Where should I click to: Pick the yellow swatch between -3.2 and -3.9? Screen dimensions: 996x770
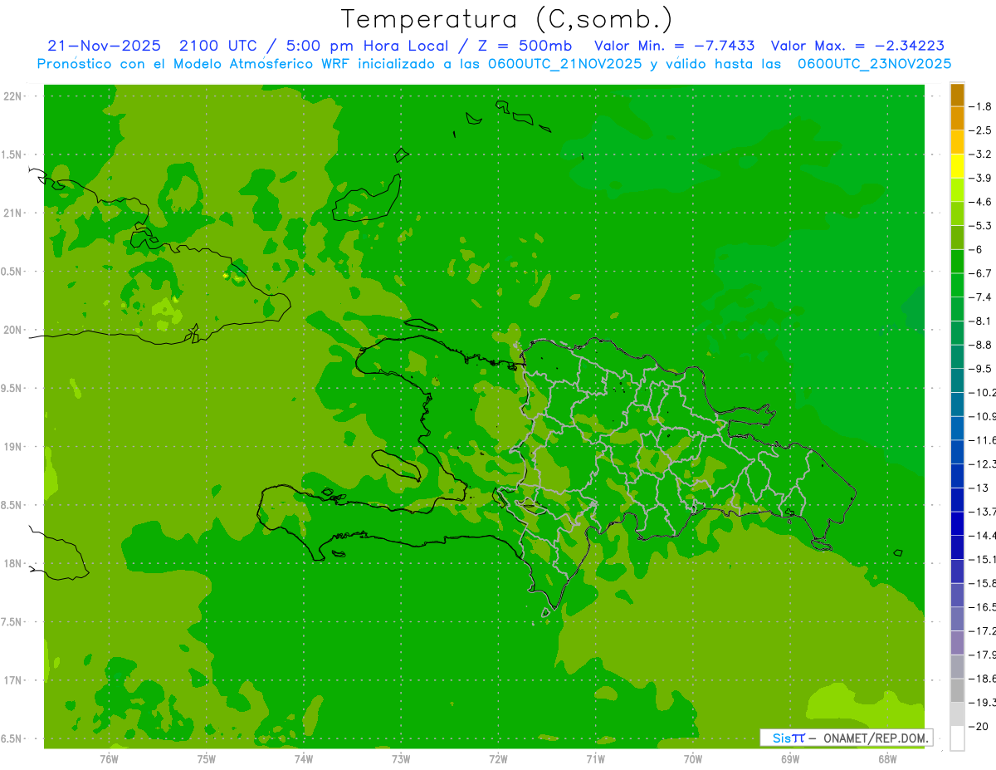click(957, 166)
